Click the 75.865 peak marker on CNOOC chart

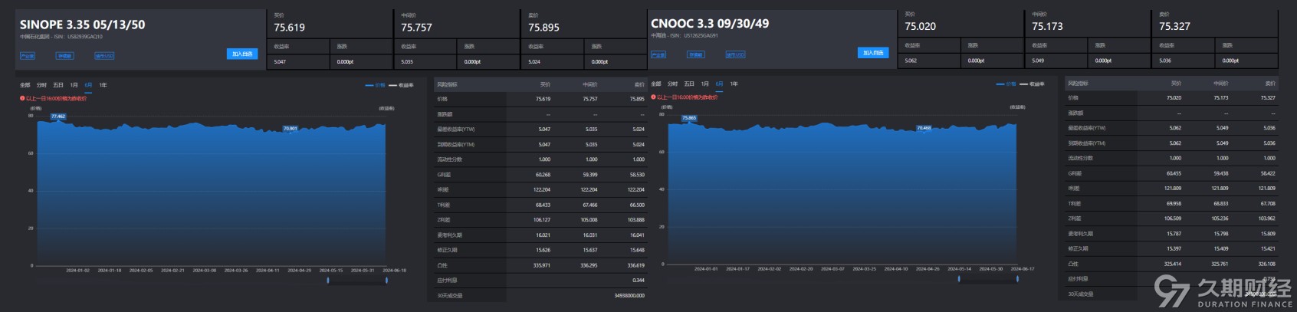click(x=690, y=118)
